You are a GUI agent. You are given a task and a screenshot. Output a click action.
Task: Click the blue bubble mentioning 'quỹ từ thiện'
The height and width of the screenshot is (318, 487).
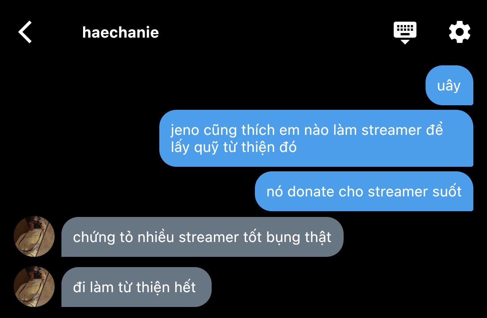tap(316, 138)
